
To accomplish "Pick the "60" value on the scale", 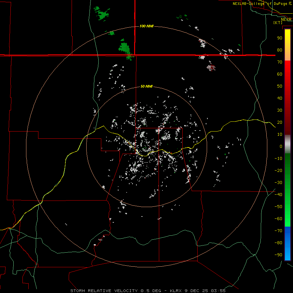I will point(280,74).
